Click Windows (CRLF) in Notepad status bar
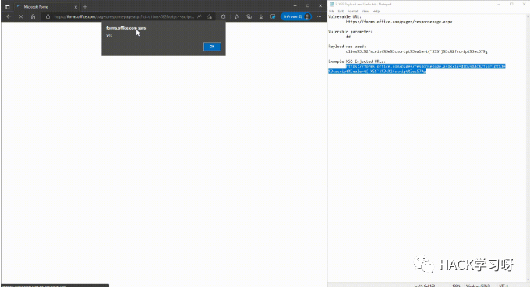Image resolution: width=530 pixels, height=288 pixels. pyautogui.click(x=478, y=286)
